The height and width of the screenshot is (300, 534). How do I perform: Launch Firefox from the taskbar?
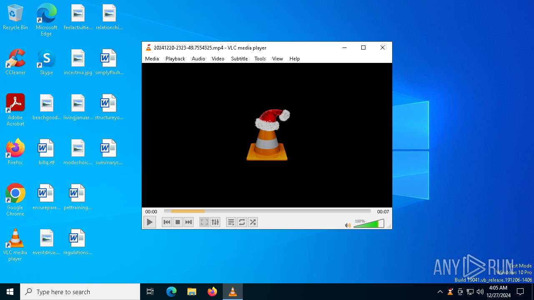[x=212, y=292]
